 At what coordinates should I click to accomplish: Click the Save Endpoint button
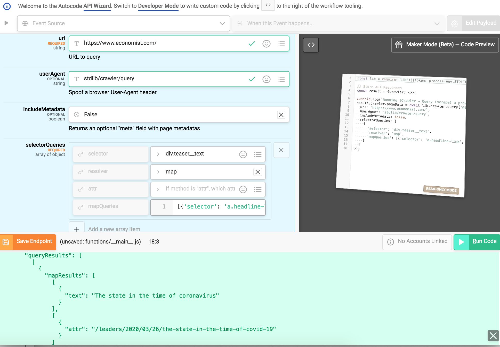28,242
